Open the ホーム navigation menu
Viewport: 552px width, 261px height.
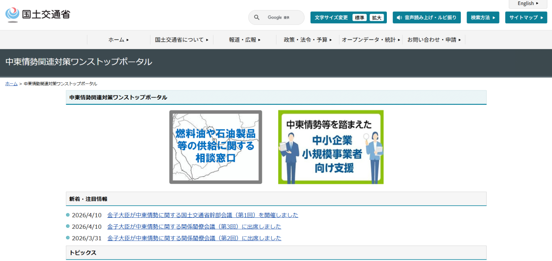coord(119,40)
